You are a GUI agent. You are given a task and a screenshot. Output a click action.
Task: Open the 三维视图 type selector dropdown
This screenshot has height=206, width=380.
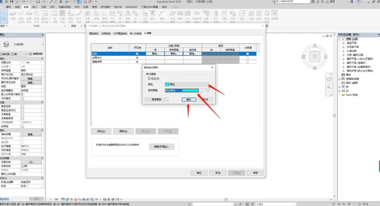43,44
